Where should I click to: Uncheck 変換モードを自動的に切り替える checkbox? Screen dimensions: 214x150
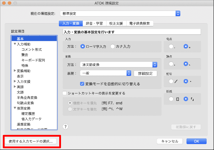pyautogui.click(x=82, y=84)
